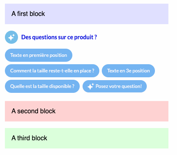This screenshot has width=177, height=155.
Task: Click the 'A third block' text
Action: click(29, 138)
